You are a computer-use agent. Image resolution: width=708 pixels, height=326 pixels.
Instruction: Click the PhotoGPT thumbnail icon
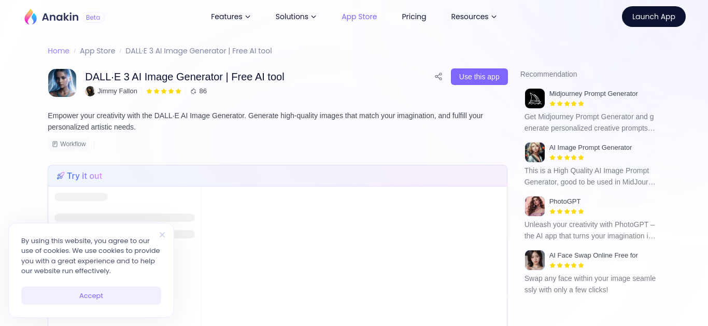pyautogui.click(x=535, y=206)
